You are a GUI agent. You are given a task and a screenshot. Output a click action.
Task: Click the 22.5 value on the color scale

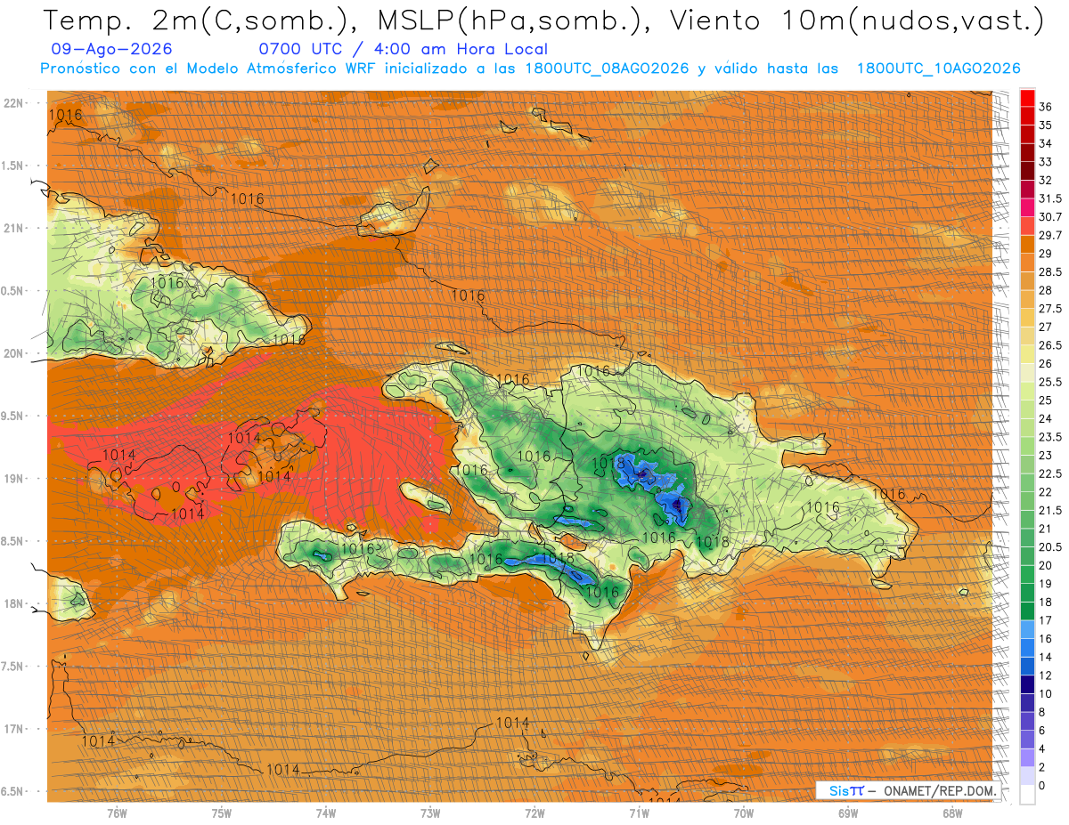coord(1050,473)
